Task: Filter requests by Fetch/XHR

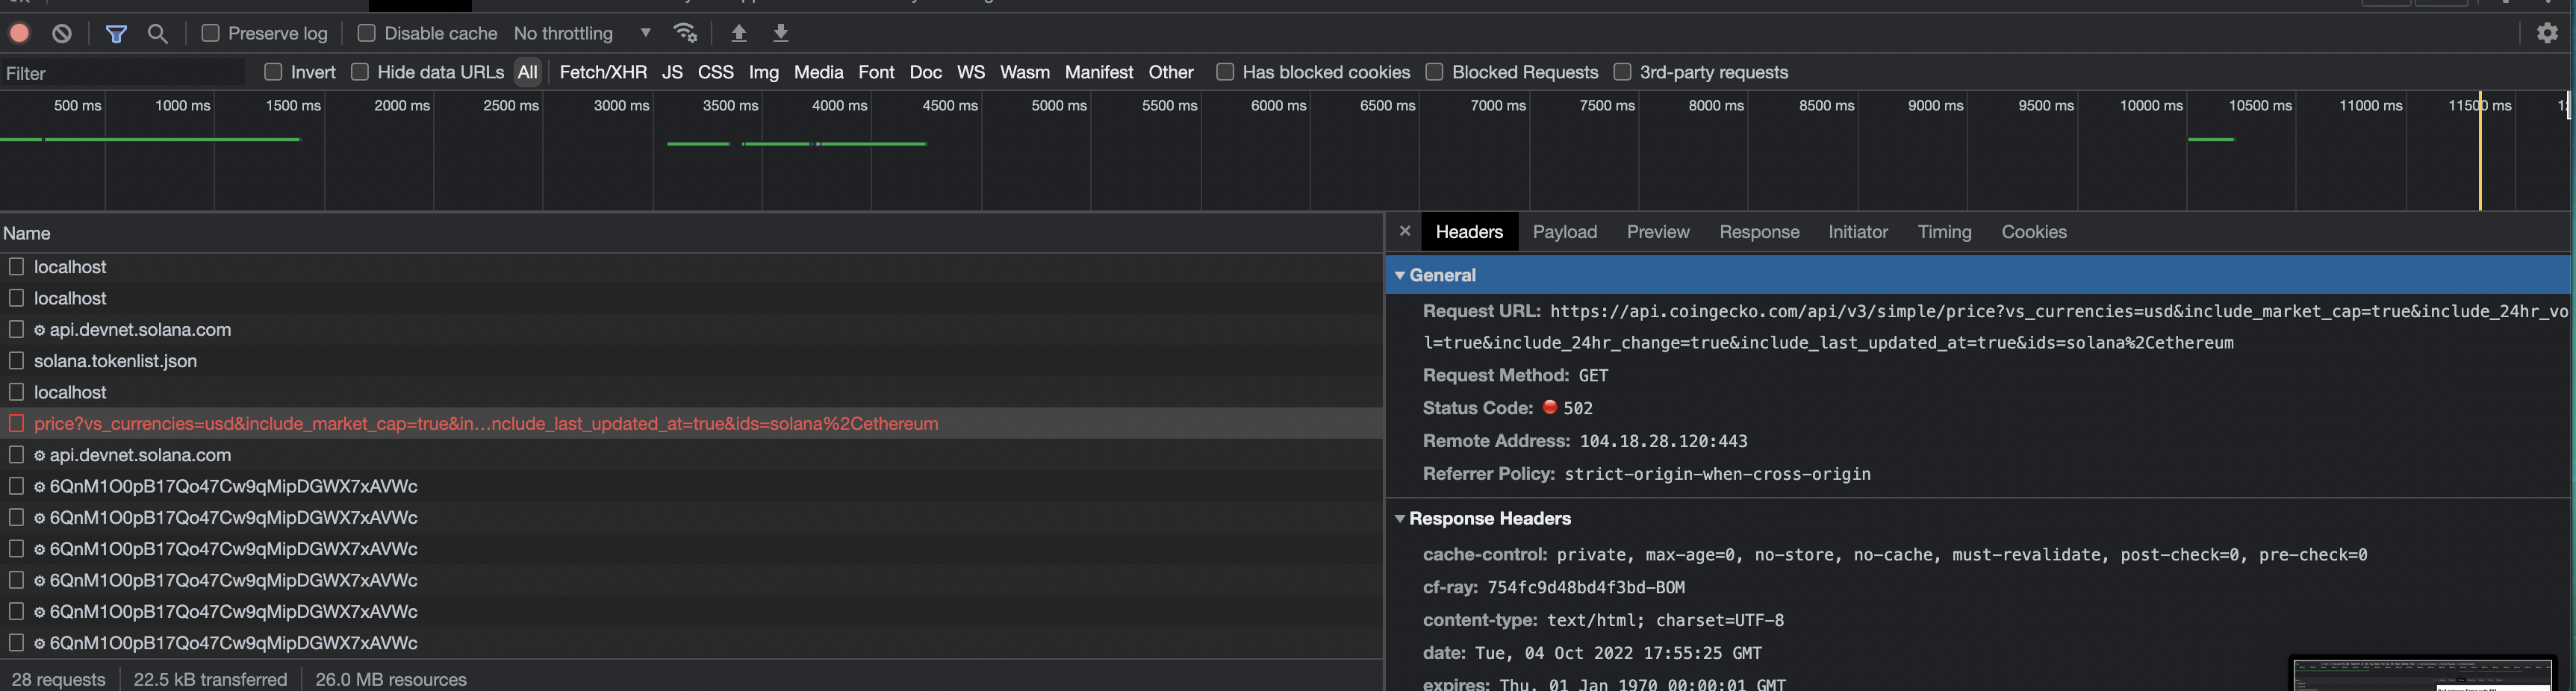Action: click(603, 71)
